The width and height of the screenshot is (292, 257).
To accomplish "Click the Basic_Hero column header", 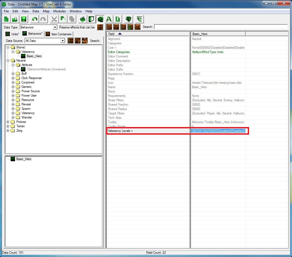I will [218, 34].
